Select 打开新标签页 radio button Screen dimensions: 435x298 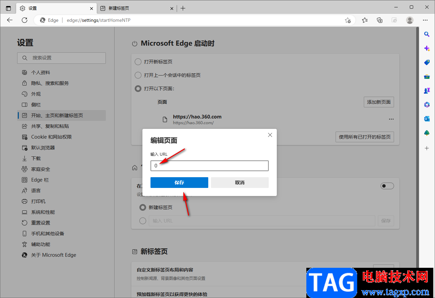point(138,62)
